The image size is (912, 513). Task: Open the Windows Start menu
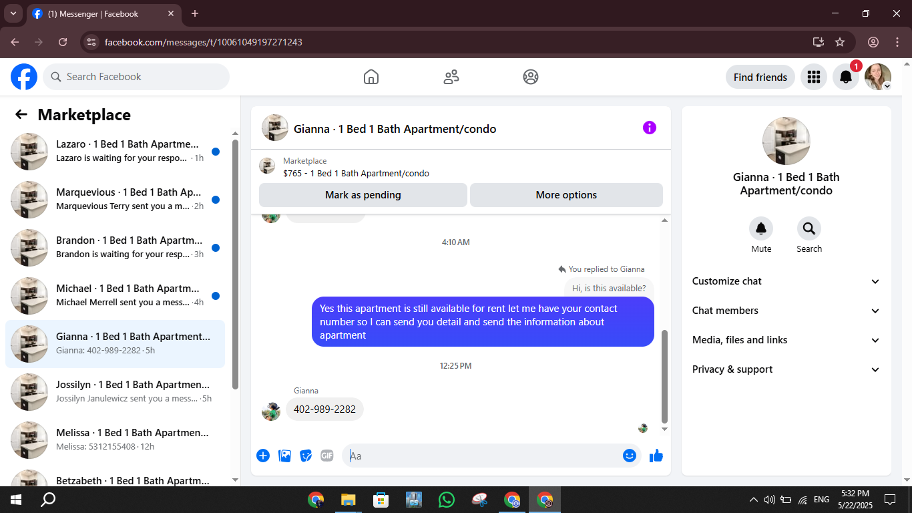tap(16, 500)
